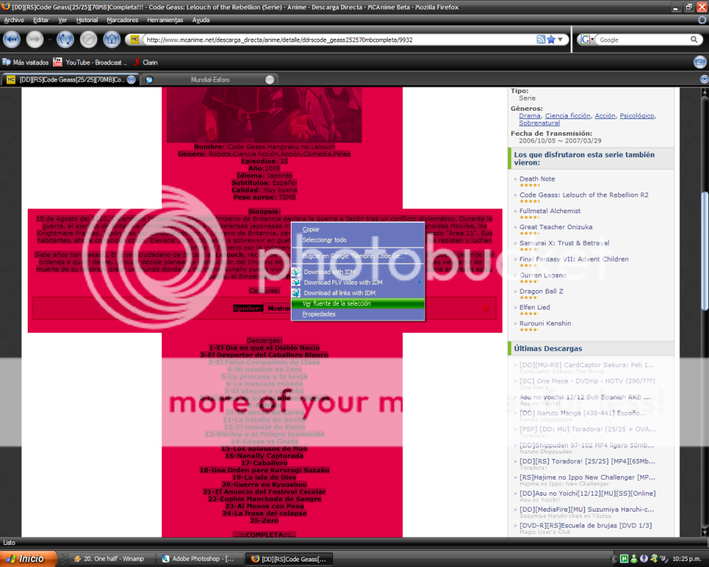Reload the current page

(x=65, y=39)
